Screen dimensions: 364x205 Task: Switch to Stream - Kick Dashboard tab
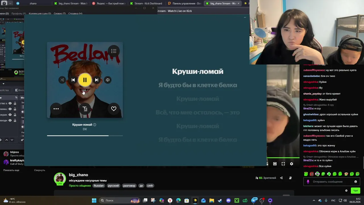point(146,3)
